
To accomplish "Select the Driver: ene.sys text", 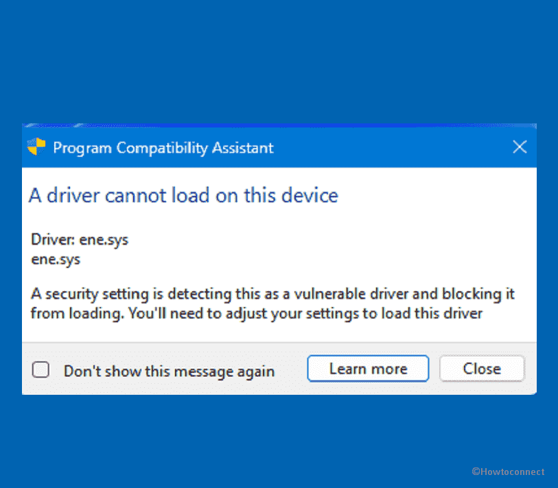I will 80,240.
